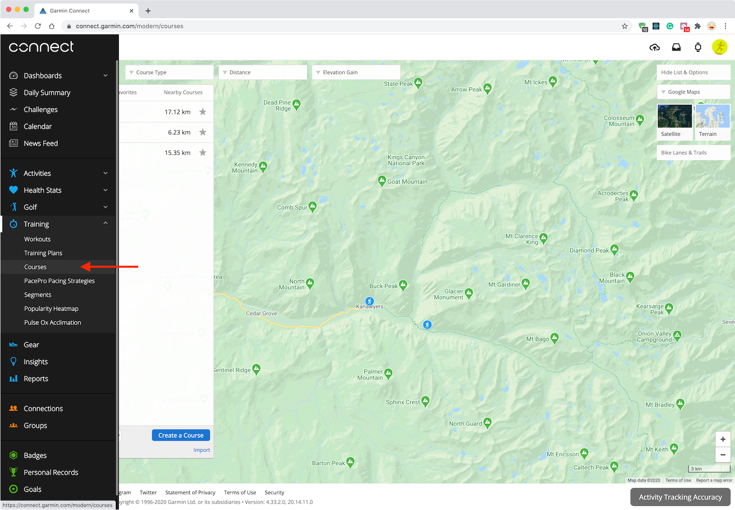Select the Satellite map thumbnail
Viewport: 735px width, 510px height.
(x=674, y=116)
